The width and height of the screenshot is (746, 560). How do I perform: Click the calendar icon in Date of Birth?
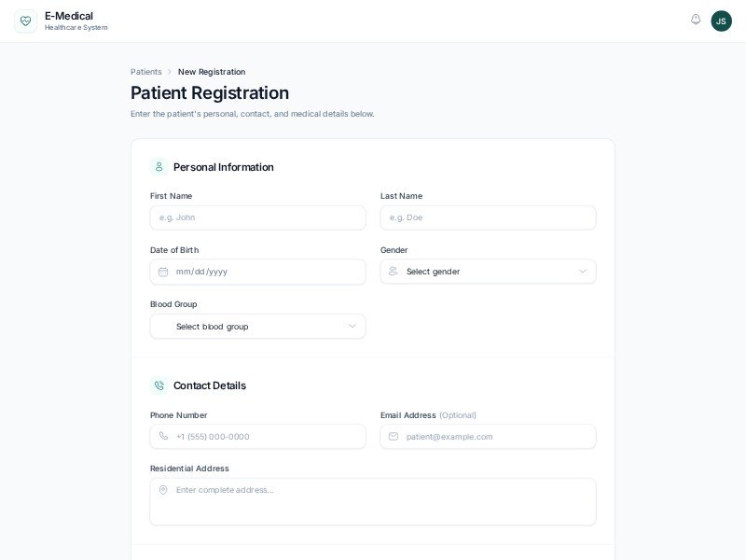[x=163, y=272]
